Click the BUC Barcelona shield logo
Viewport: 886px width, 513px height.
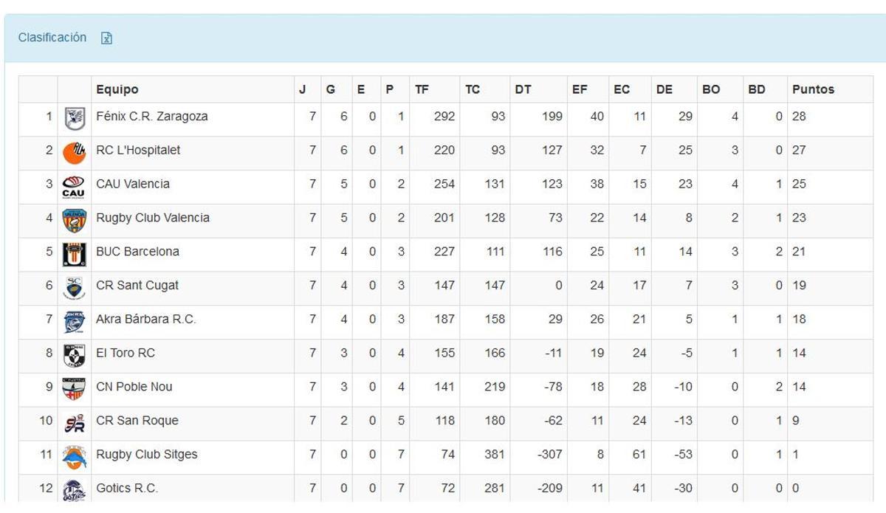(x=73, y=252)
